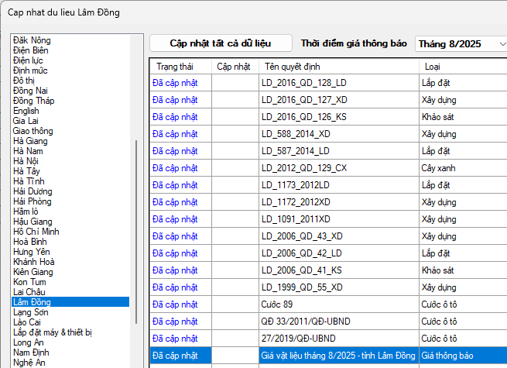Click the 'Cập nhật' cell of LD_588_2014_XD row

(x=234, y=134)
